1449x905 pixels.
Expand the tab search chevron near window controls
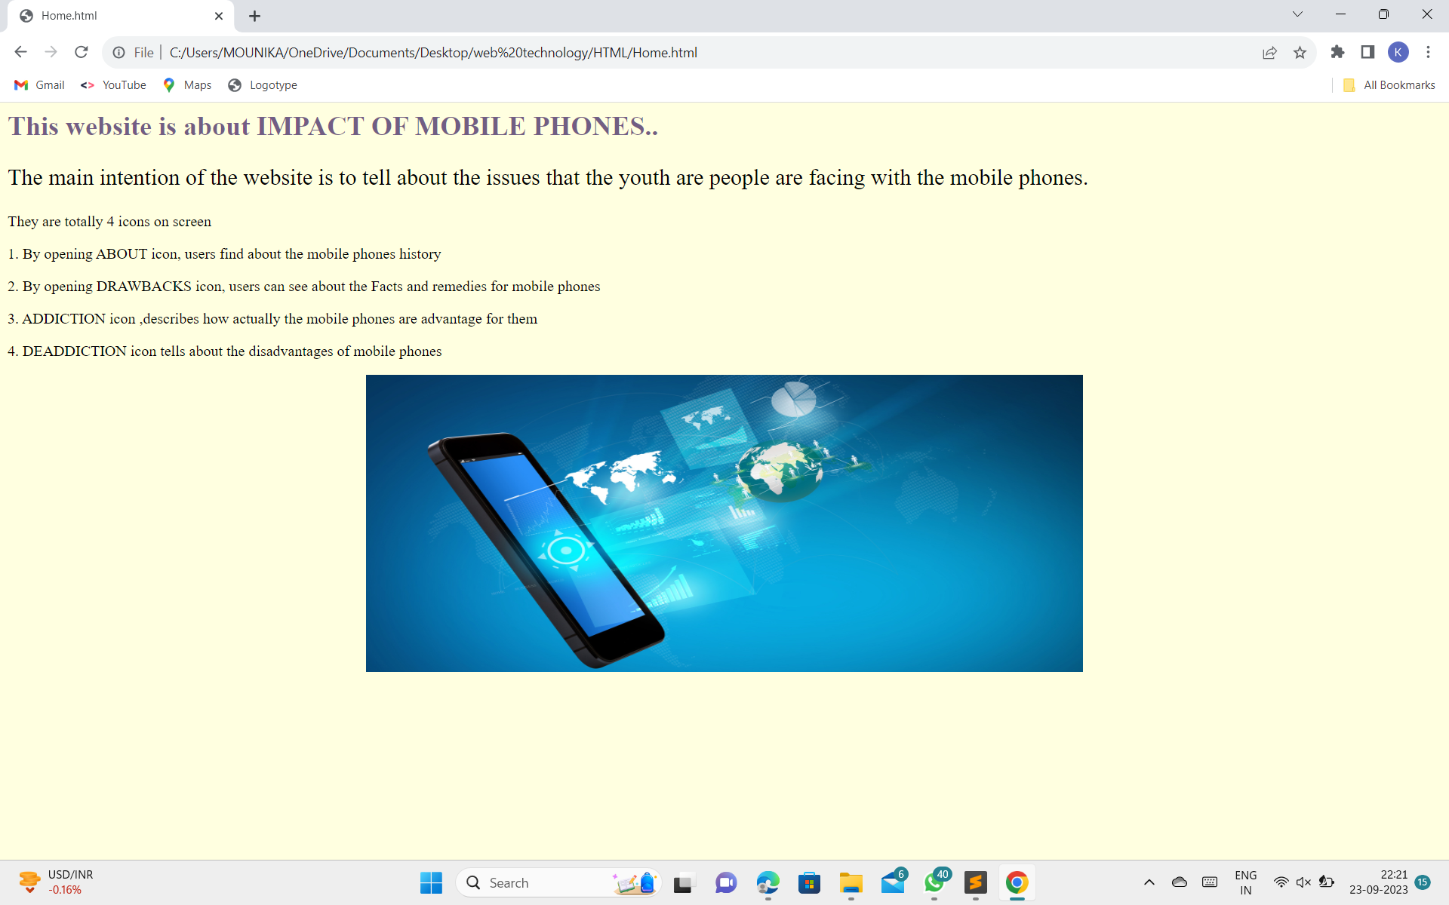click(x=1297, y=14)
